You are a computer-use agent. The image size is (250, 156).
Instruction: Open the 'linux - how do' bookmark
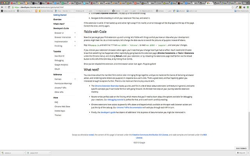coord(63,11)
